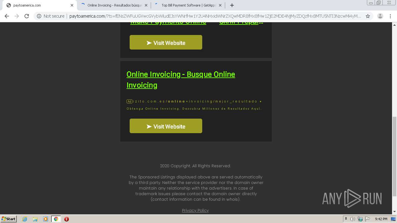Bookmark this page with the star icon

[x=368, y=16]
